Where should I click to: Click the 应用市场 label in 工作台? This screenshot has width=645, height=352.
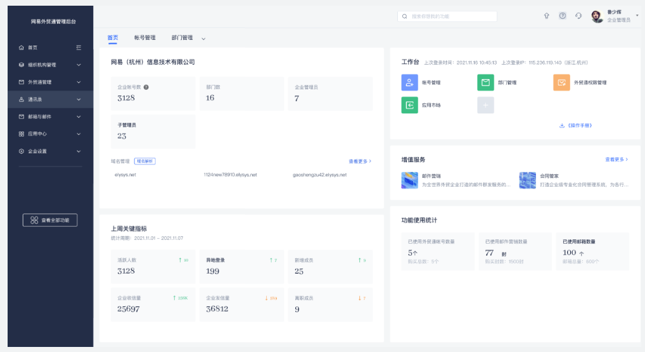(431, 105)
